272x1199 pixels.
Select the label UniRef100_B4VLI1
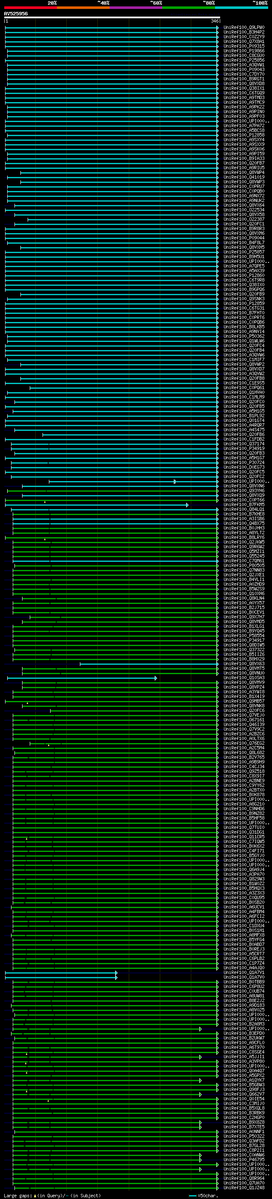click(x=244, y=579)
